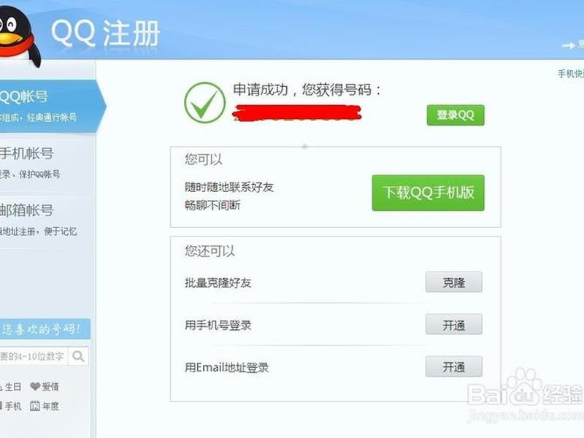This screenshot has width=584, height=438.
Task: Click the 您可以 heading
Action: pos(204,159)
